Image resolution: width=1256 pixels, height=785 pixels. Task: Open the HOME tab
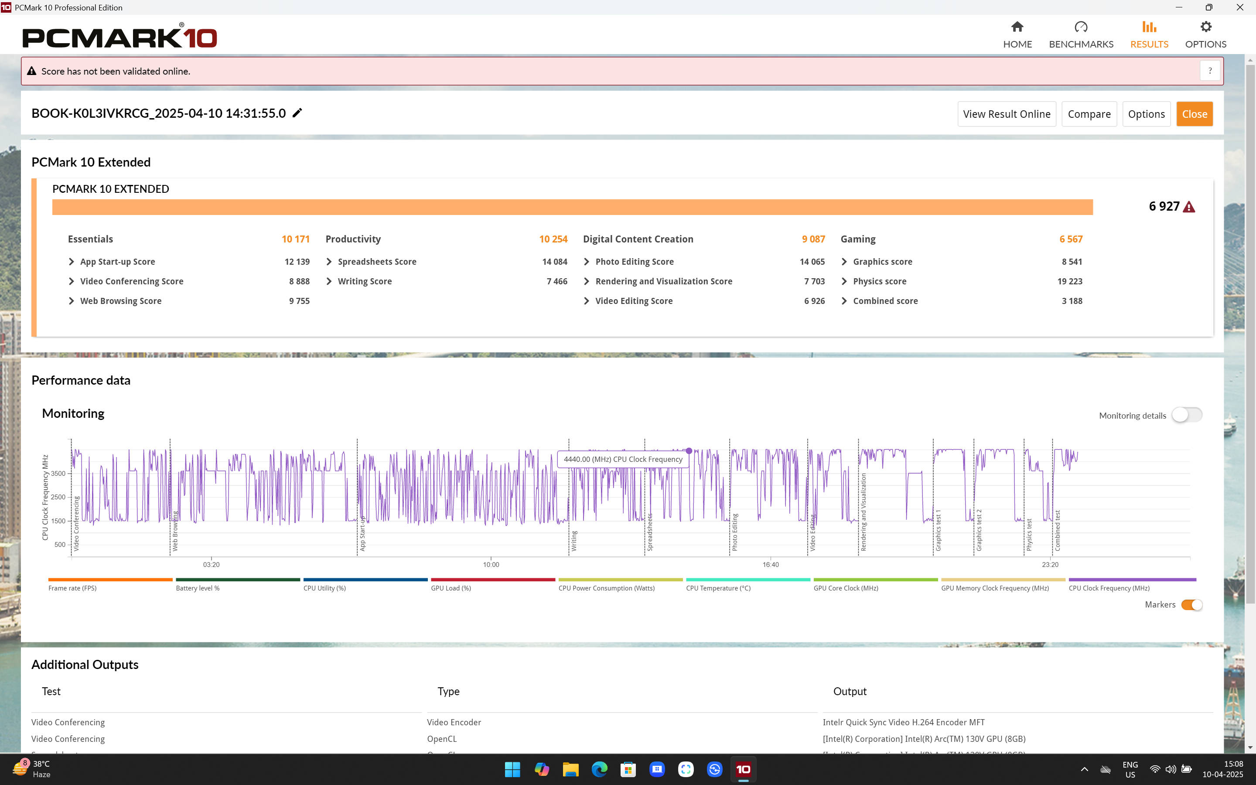click(x=1017, y=35)
